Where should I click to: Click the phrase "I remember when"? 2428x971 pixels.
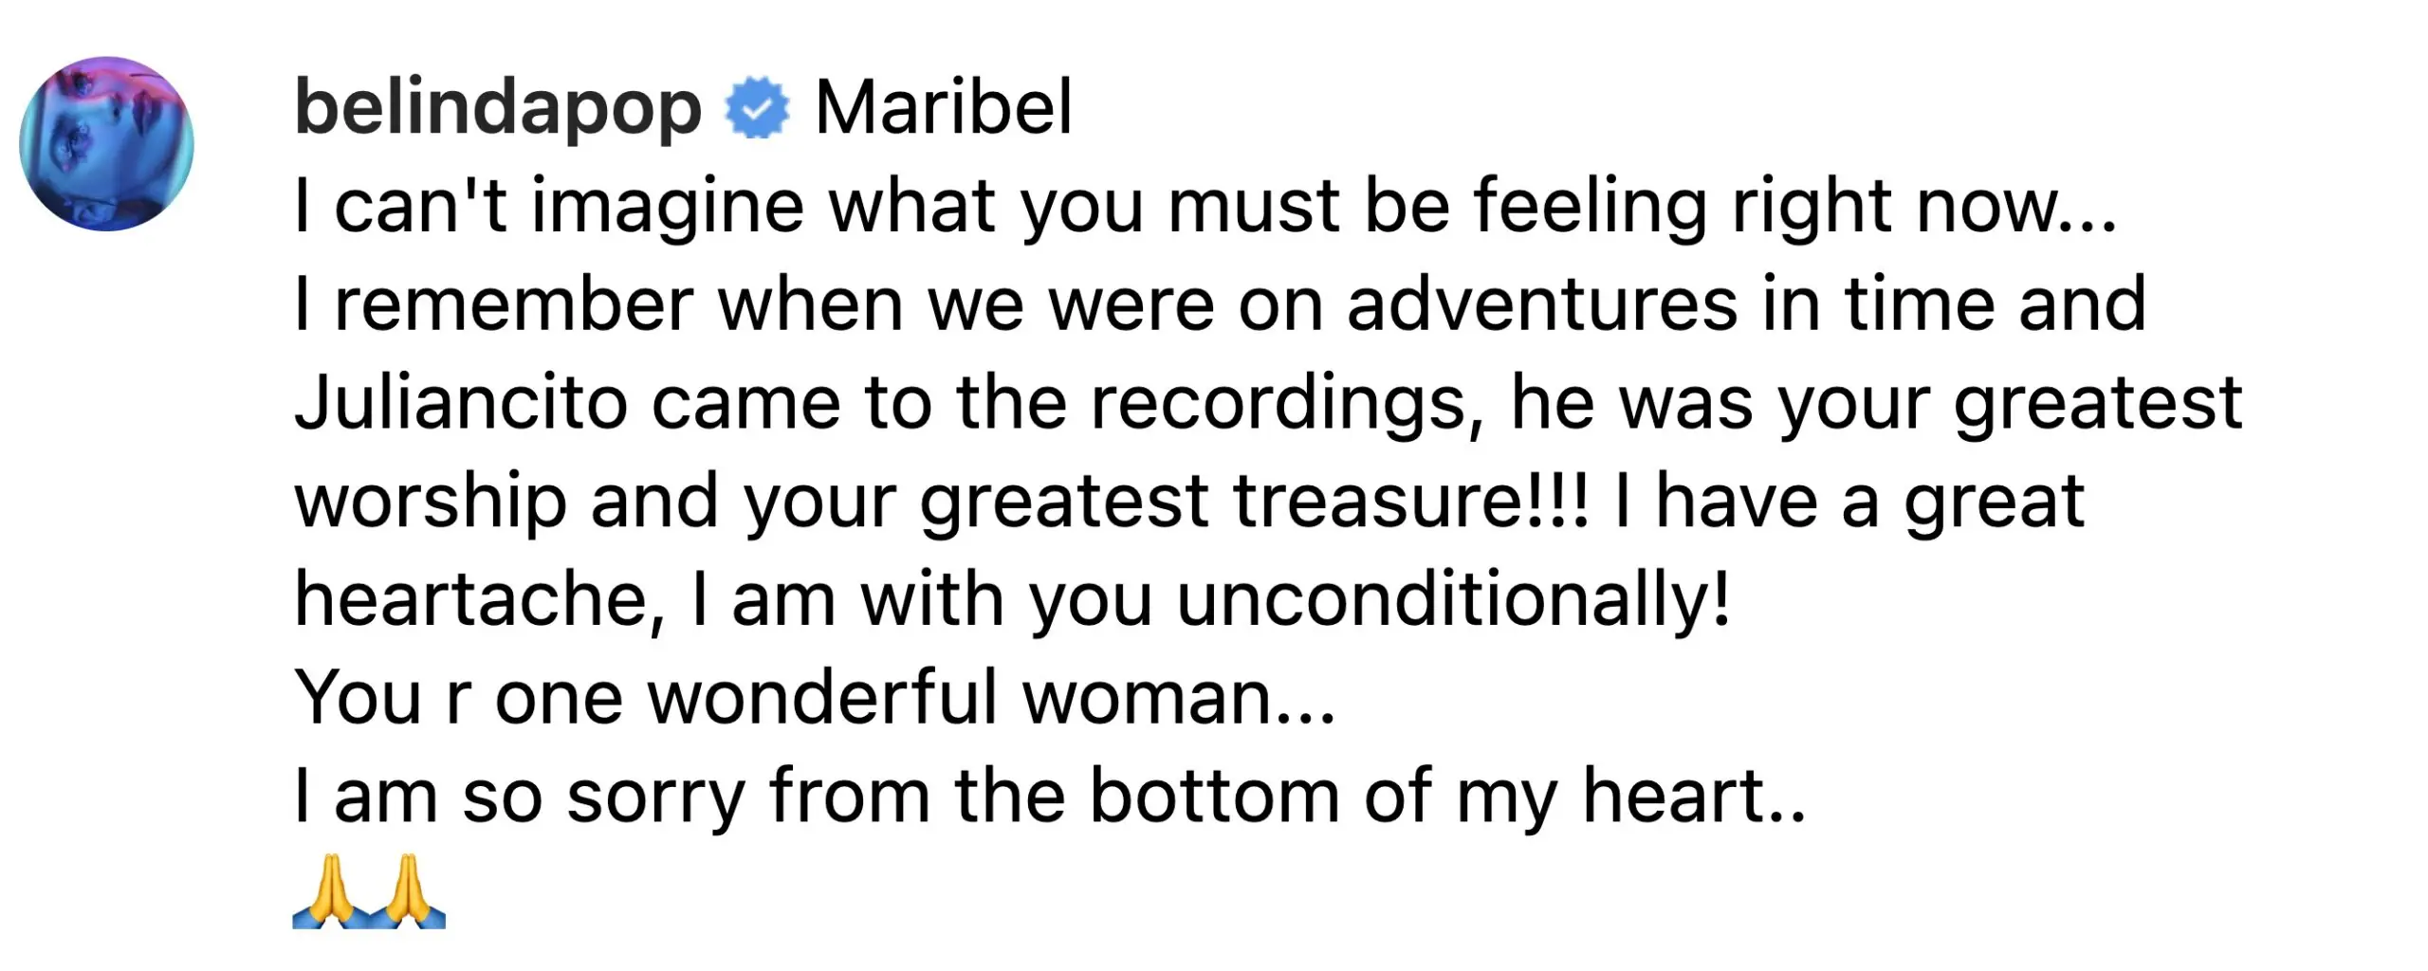598,305
